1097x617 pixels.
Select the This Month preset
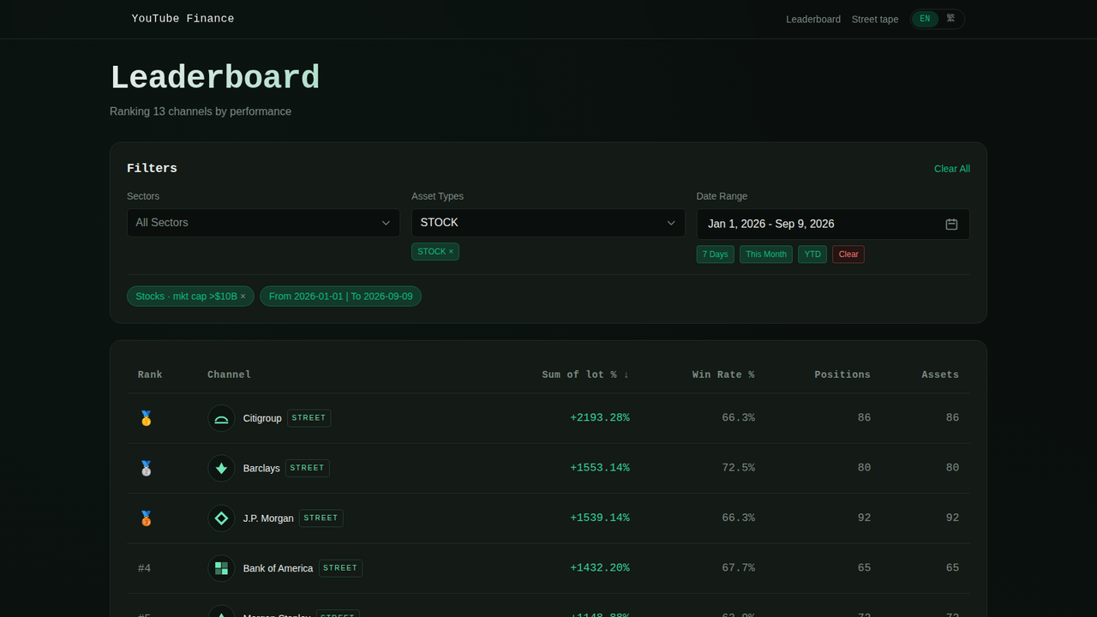click(766, 255)
